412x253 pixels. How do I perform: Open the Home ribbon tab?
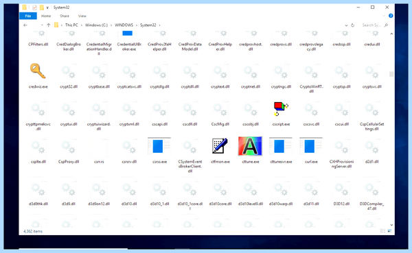(46, 16)
